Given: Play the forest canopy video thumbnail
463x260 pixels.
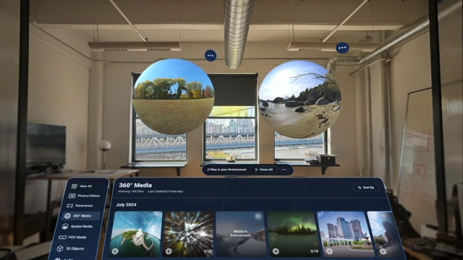Looking at the screenshot, I should pos(188,233).
